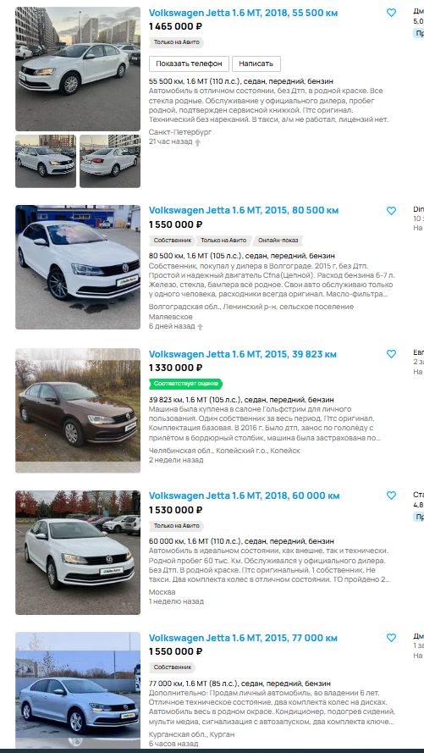
Task: Open the front-view small thumbnail of first listing
Action: coord(46,161)
